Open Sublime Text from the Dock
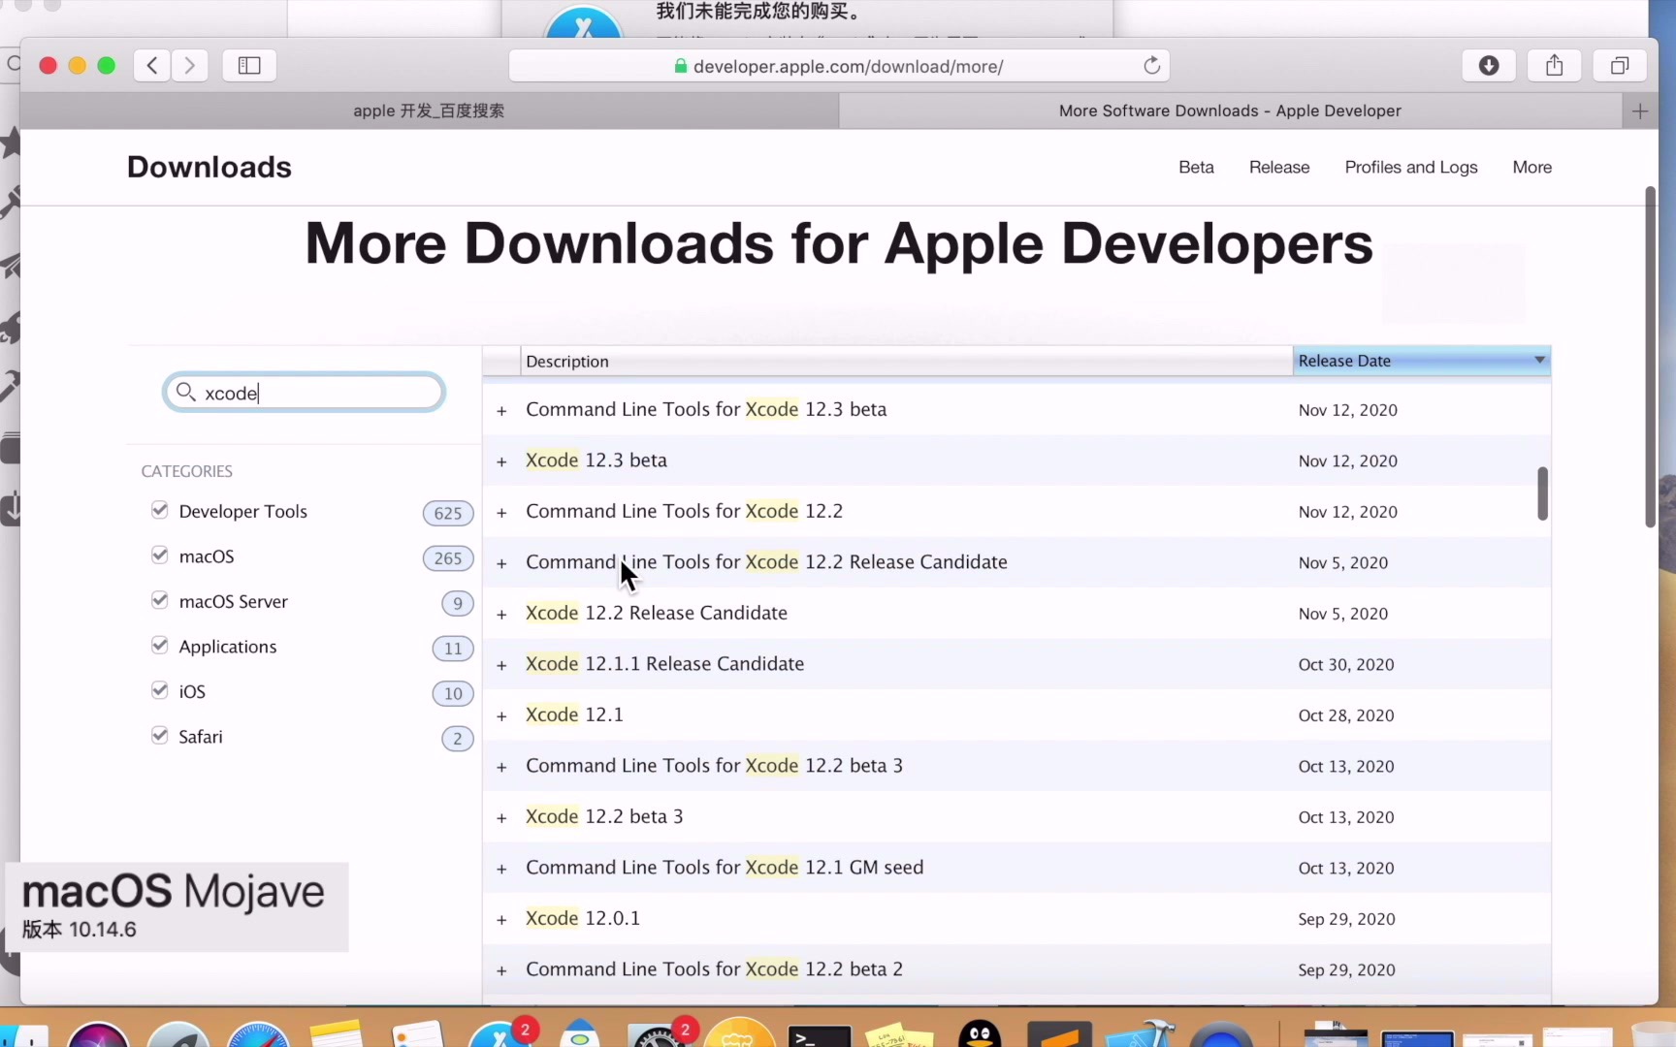Image resolution: width=1676 pixels, height=1047 pixels. point(1059,1035)
